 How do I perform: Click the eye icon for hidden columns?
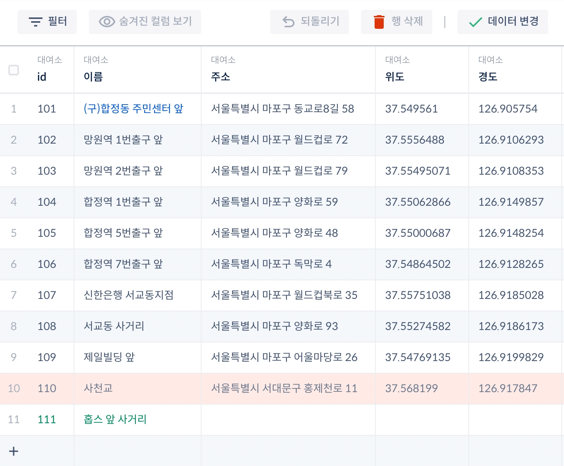pos(107,22)
